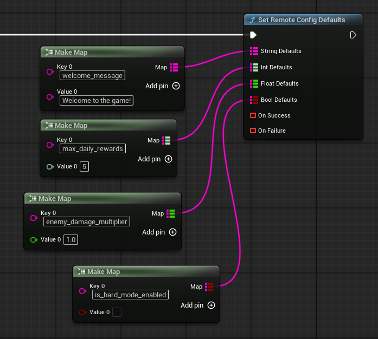Click the Int Defaults map input pin
This screenshot has height=339, width=378.
(254, 68)
